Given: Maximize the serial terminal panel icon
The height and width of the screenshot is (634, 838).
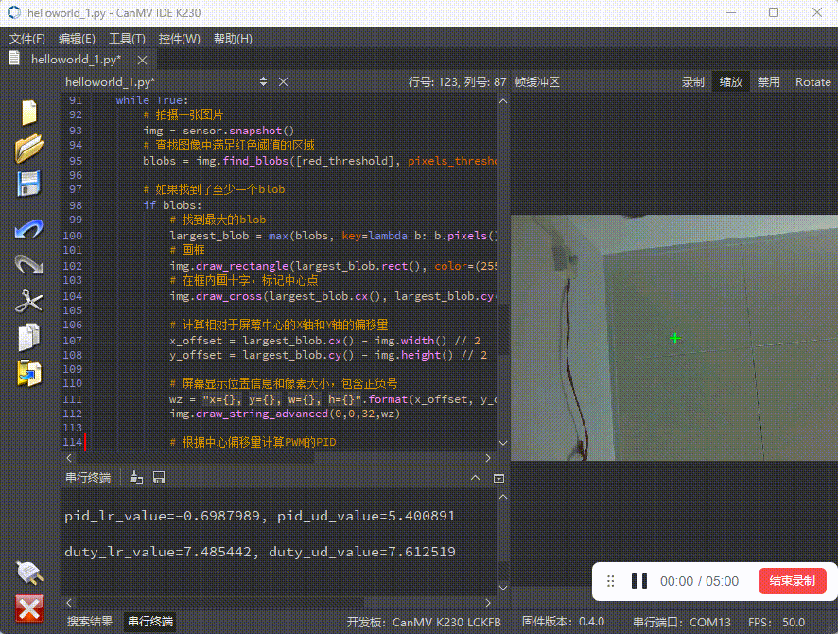Looking at the screenshot, I should [498, 479].
